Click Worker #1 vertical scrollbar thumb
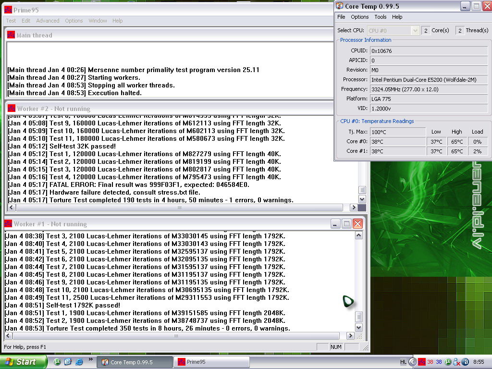Image resolution: width=492 pixels, height=369 pixels. tap(358, 317)
